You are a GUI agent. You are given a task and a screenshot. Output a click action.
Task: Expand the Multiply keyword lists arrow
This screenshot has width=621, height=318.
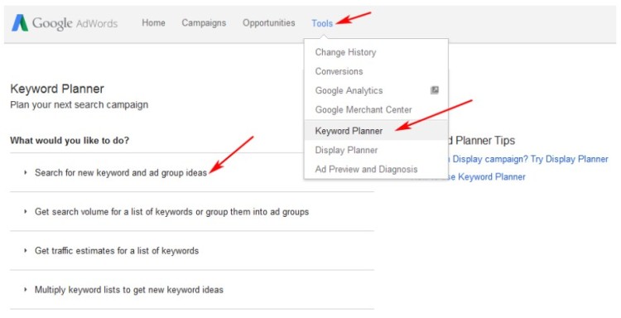click(x=26, y=290)
